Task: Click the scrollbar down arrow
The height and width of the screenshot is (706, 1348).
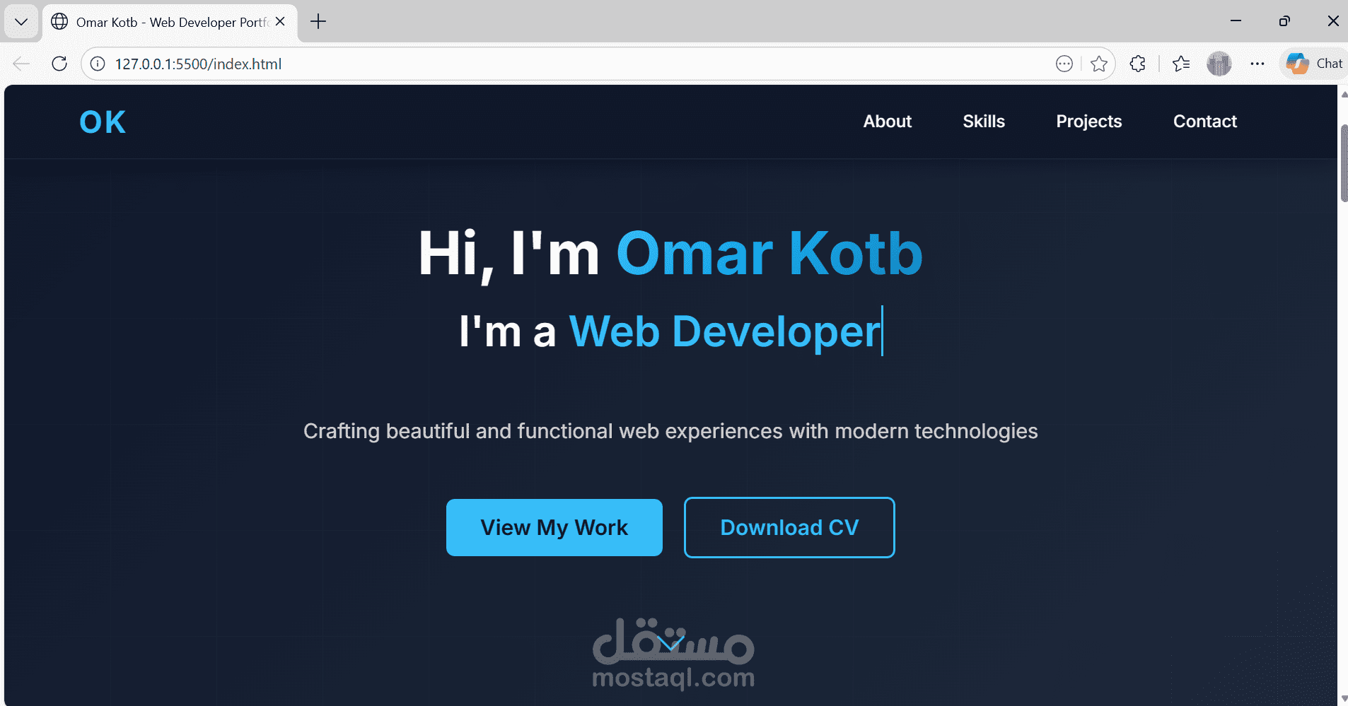Action: pyautogui.click(x=1344, y=699)
